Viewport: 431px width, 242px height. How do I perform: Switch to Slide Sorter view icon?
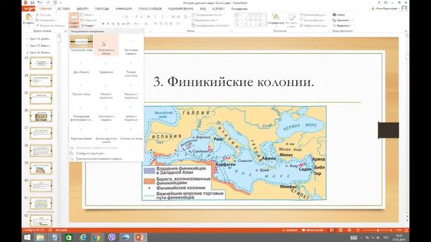click(341, 230)
